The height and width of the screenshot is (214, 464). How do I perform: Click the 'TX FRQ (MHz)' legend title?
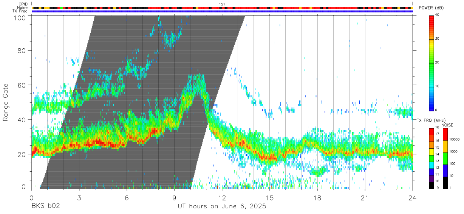point(432,120)
